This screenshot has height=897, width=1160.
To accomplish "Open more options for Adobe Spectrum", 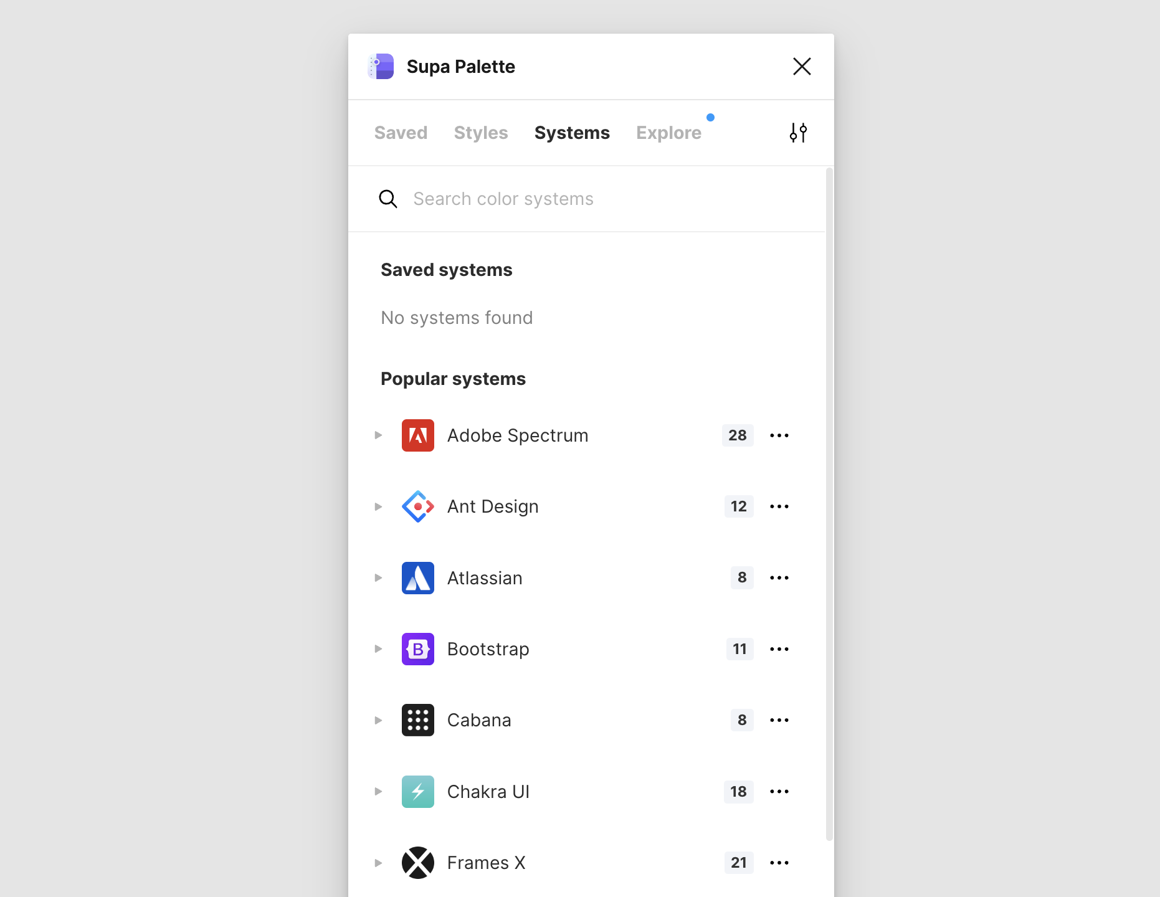I will coord(779,435).
